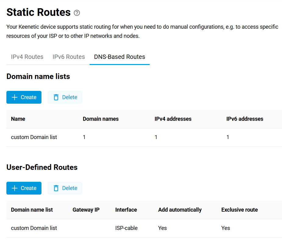The image size is (282, 240).
Task: Click the help icon beside Static Routes
Action: (x=77, y=13)
